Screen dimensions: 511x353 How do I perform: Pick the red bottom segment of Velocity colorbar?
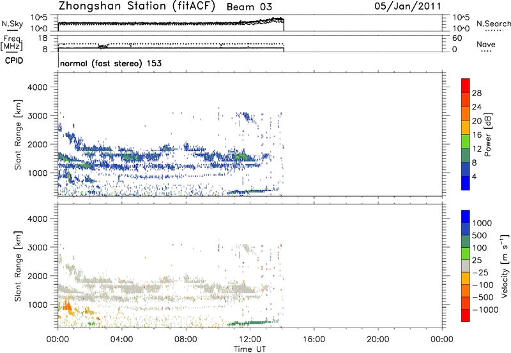click(466, 315)
